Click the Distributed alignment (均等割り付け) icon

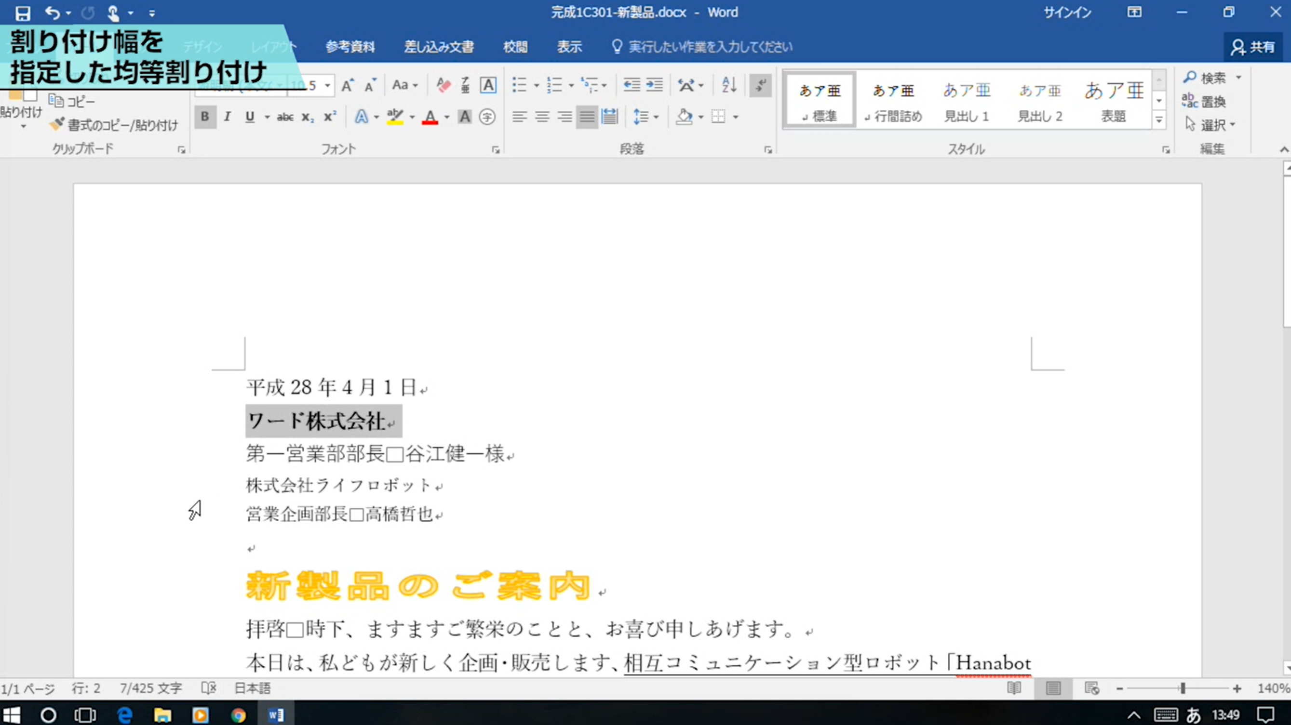coord(609,117)
